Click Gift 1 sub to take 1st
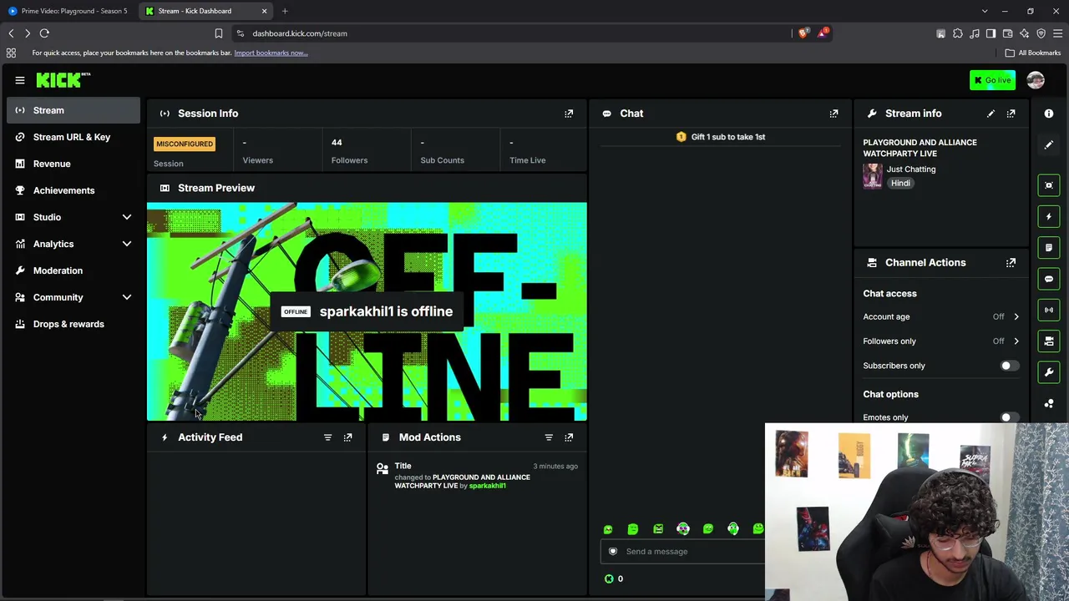The image size is (1069, 601). point(721,137)
